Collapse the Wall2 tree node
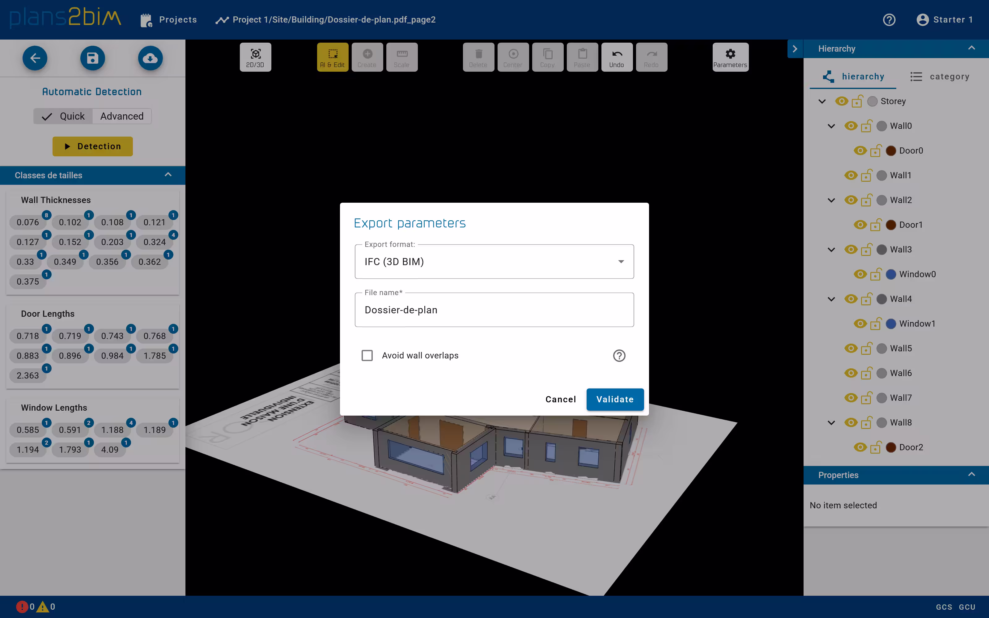This screenshot has width=989, height=618. pos(831,200)
